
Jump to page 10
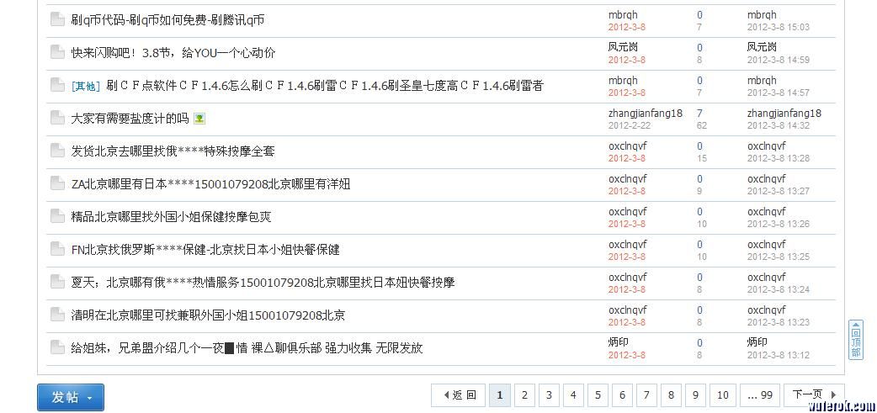[x=723, y=395]
